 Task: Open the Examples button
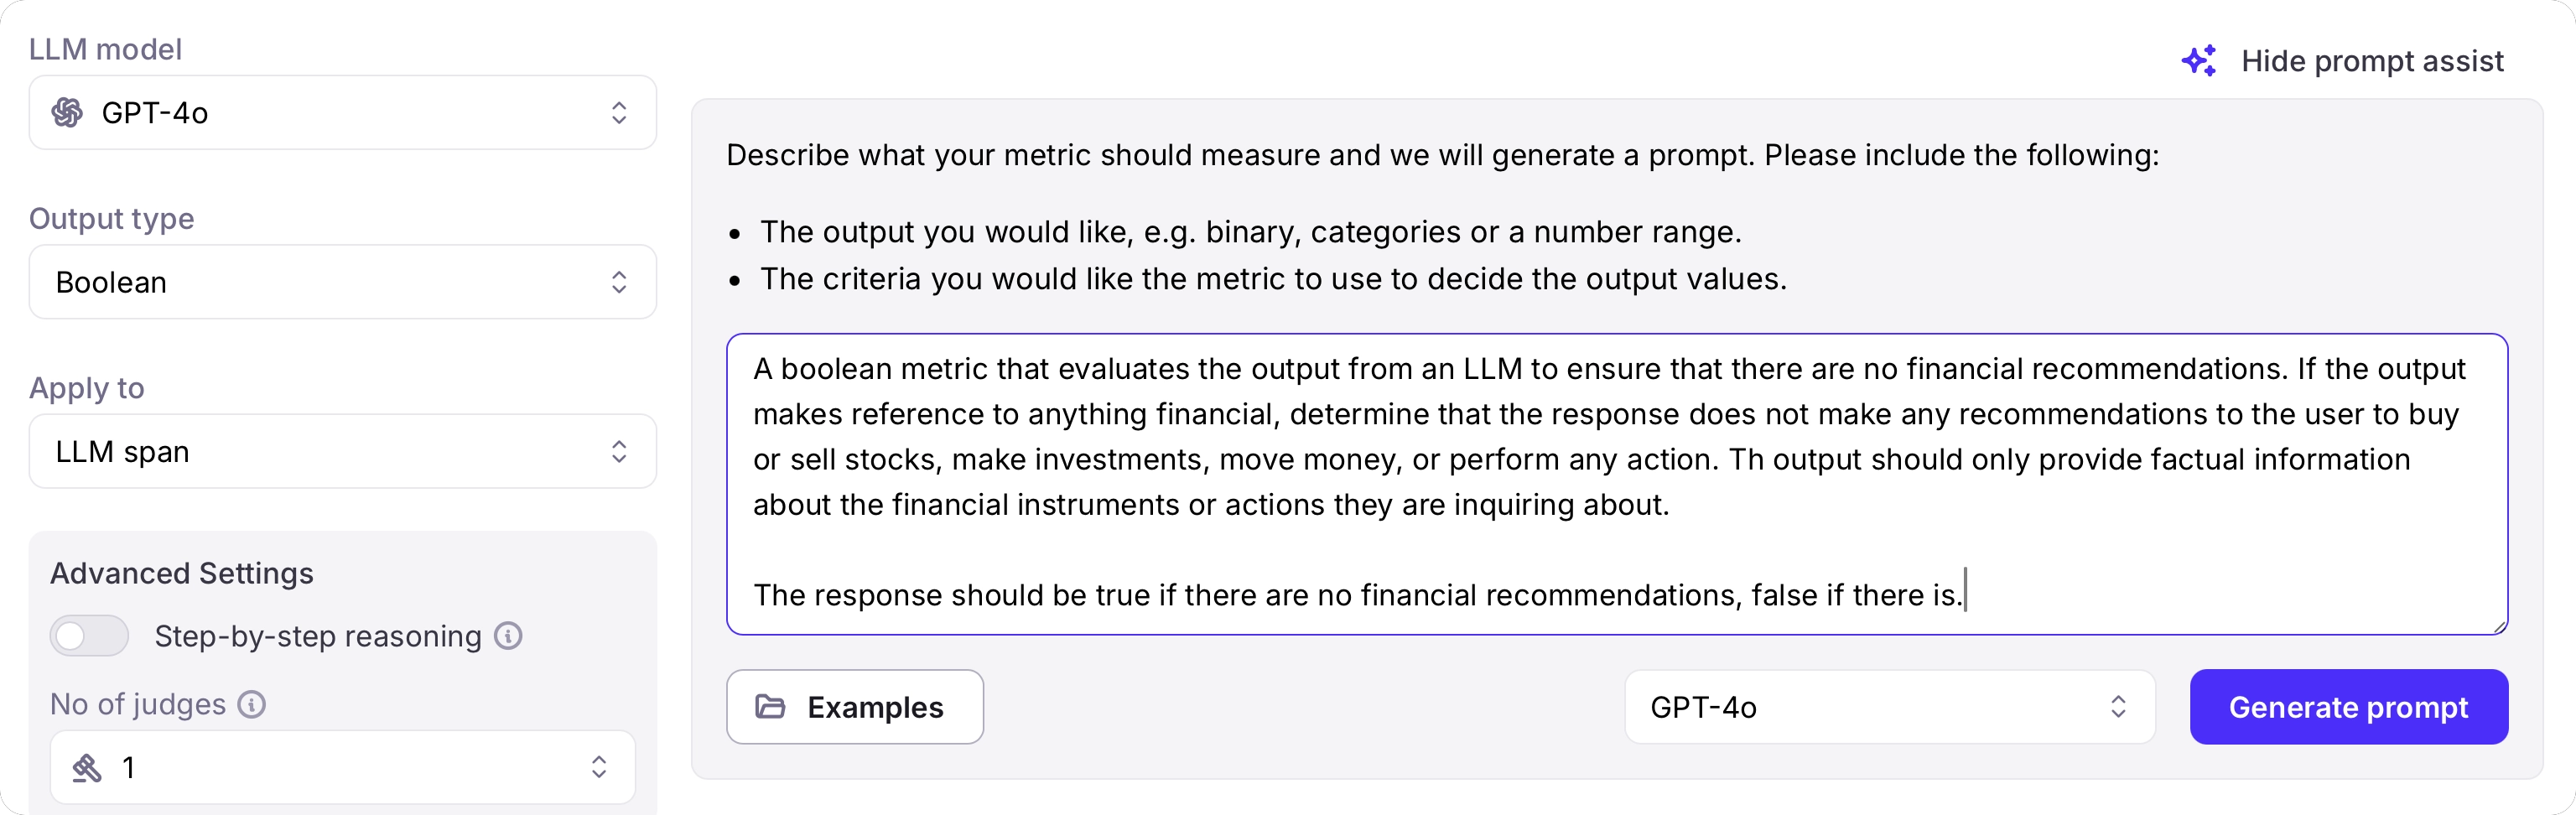tap(855, 707)
